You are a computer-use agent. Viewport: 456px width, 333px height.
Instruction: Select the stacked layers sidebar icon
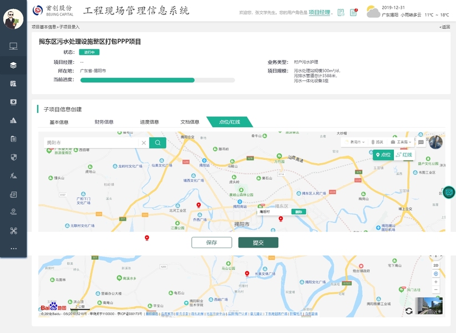[x=13, y=65]
